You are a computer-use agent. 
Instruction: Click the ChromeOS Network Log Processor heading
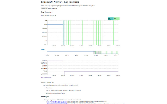tap(60, 2)
